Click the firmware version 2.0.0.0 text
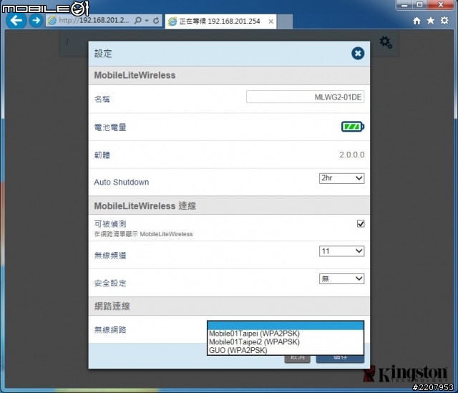 [351, 155]
